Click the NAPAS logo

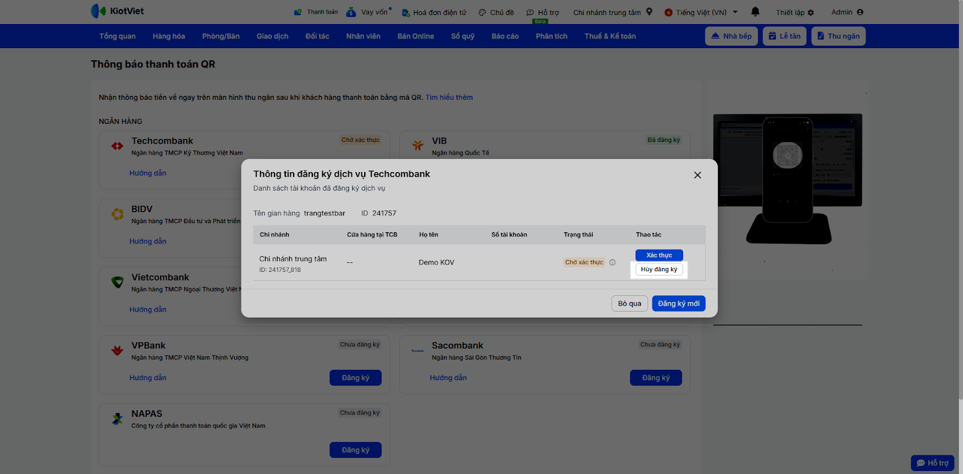tap(117, 419)
